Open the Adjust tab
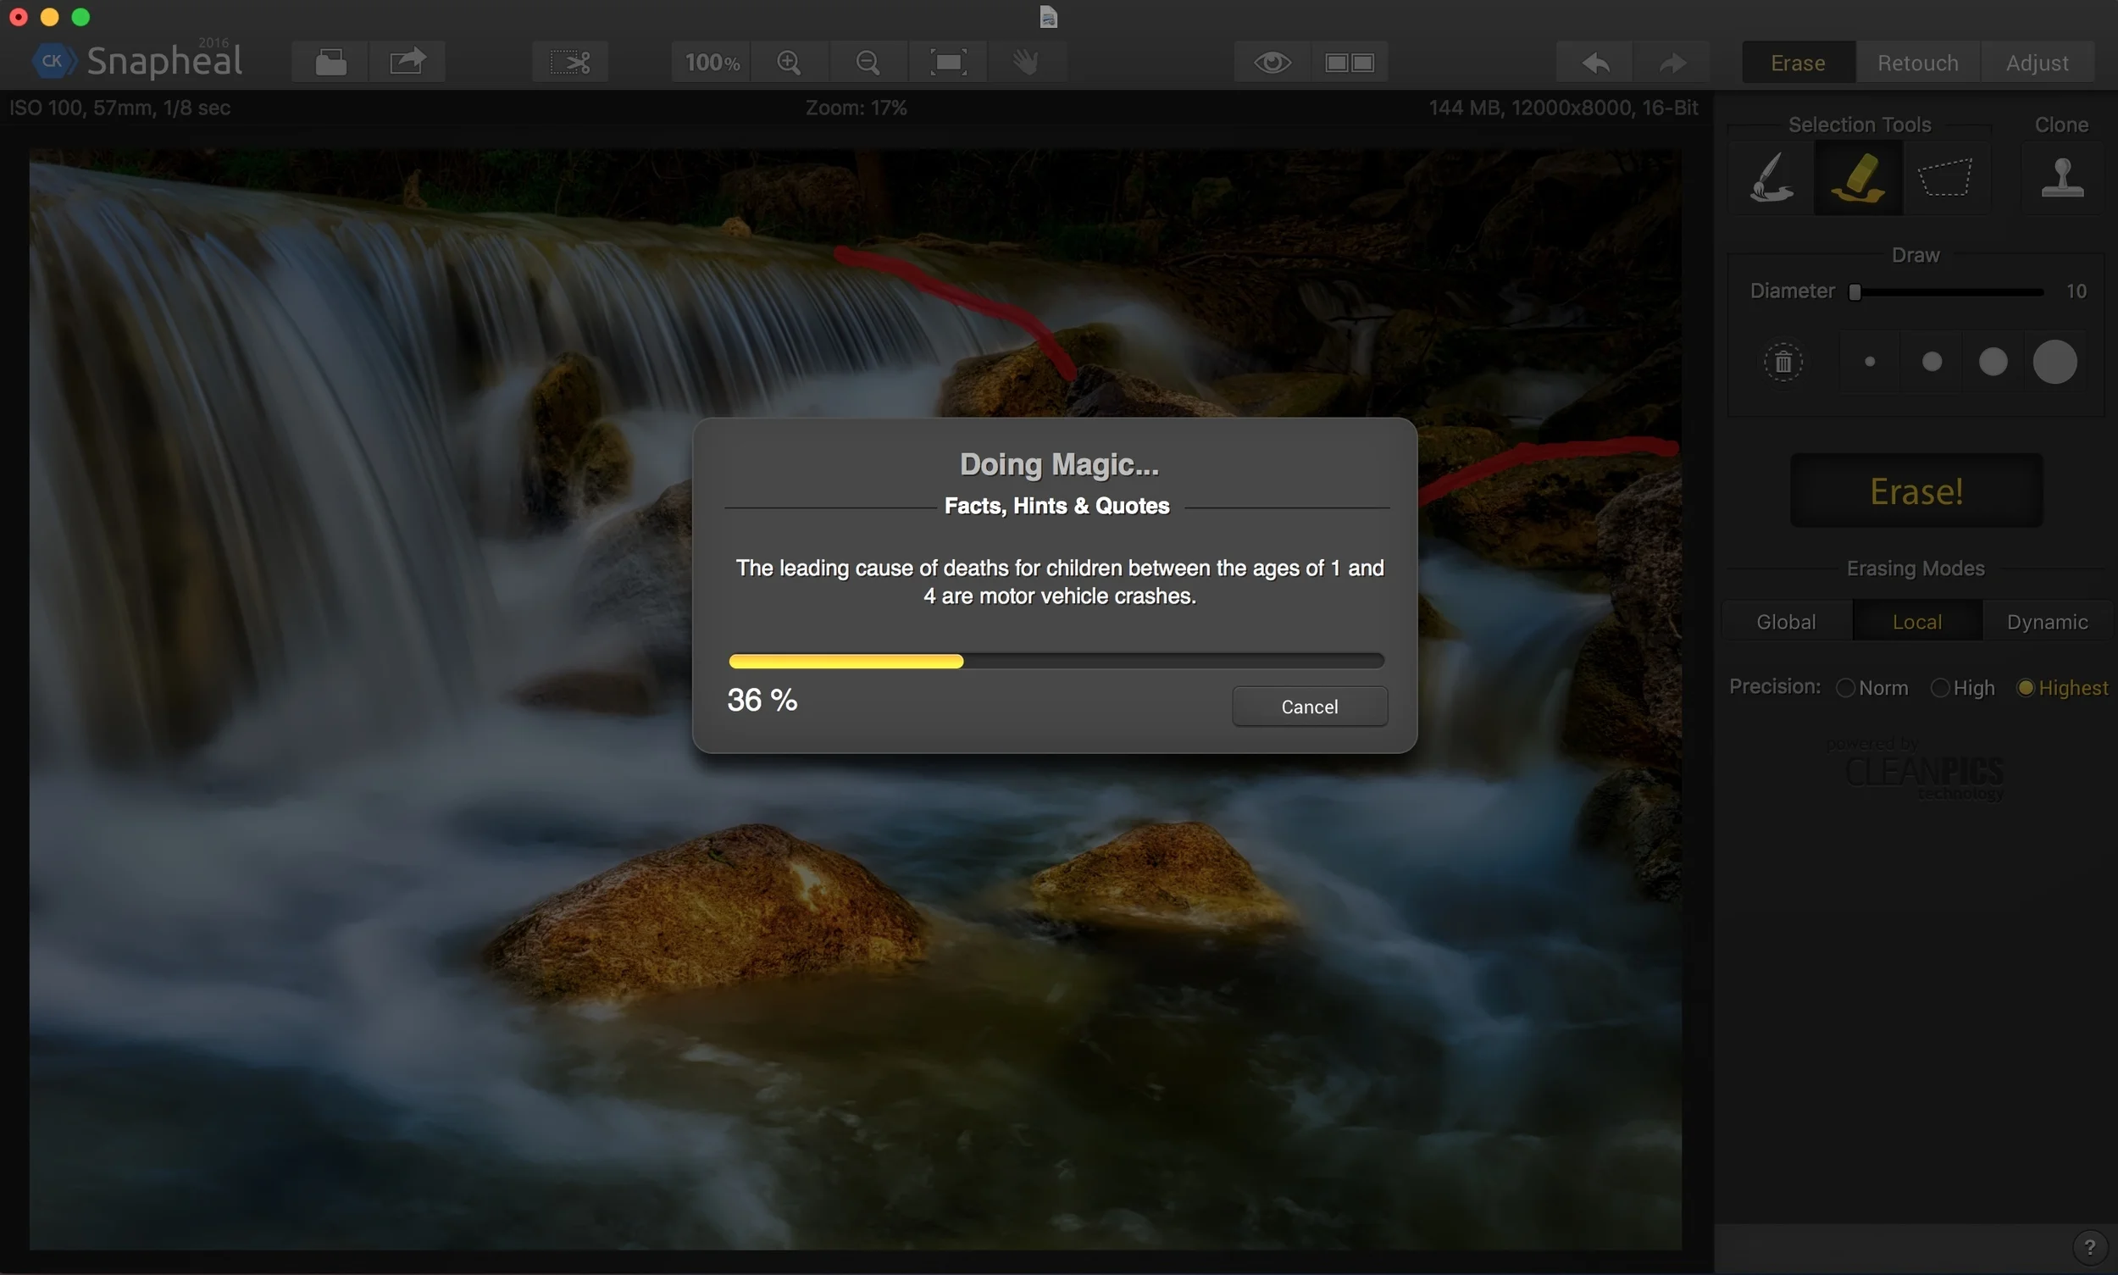The height and width of the screenshot is (1275, 2118). pyautogui.click(x=2037, y=63)
